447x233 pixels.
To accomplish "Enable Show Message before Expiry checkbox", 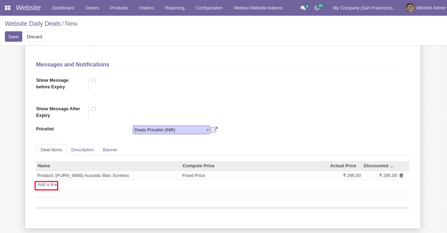I will coord(94,80).
